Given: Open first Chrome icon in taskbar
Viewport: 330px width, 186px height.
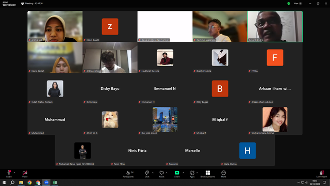Looking at the screenshot, I should point(29,182).
